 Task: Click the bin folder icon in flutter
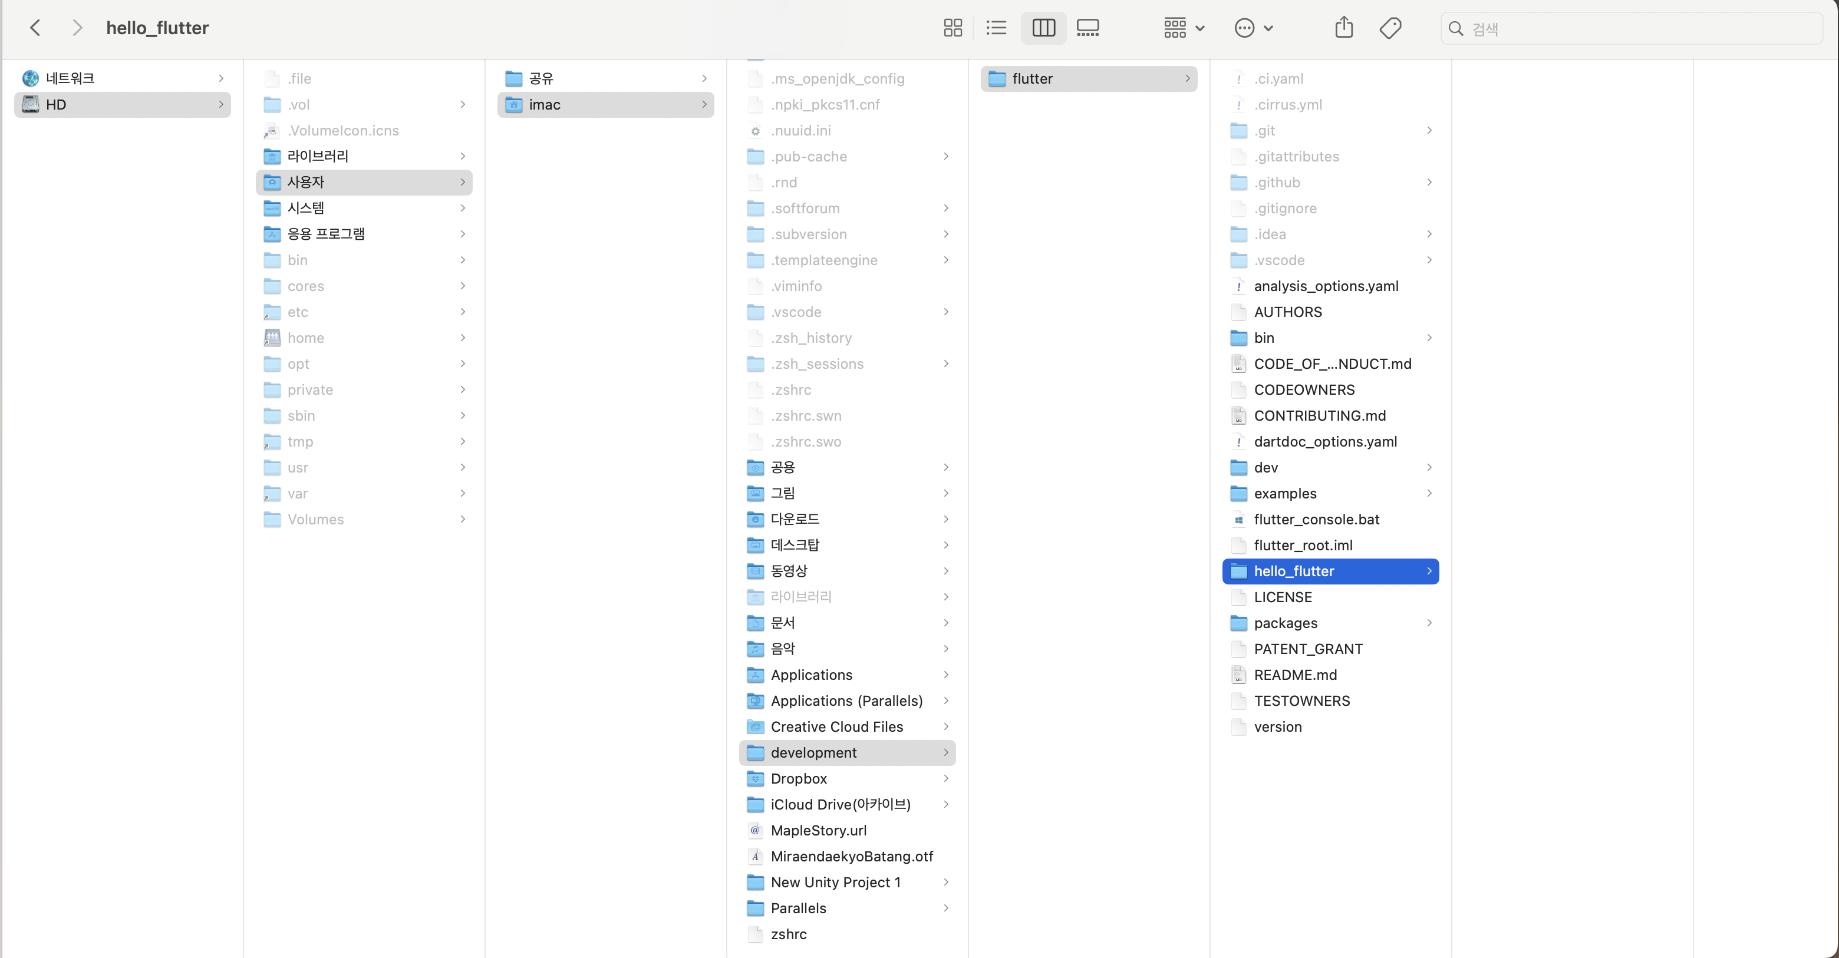pyautogui.click(x=1238, y=338)
